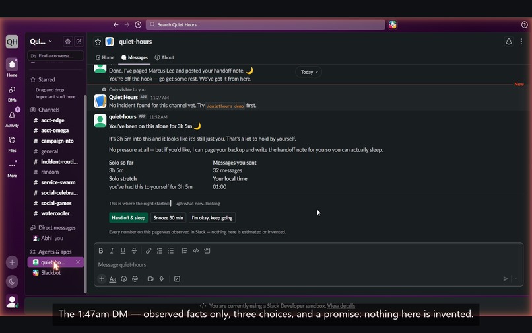The width and height of the screenshot is (532, 333).
Task: Open the watercooler channel
Action: [x=55, y=213]
